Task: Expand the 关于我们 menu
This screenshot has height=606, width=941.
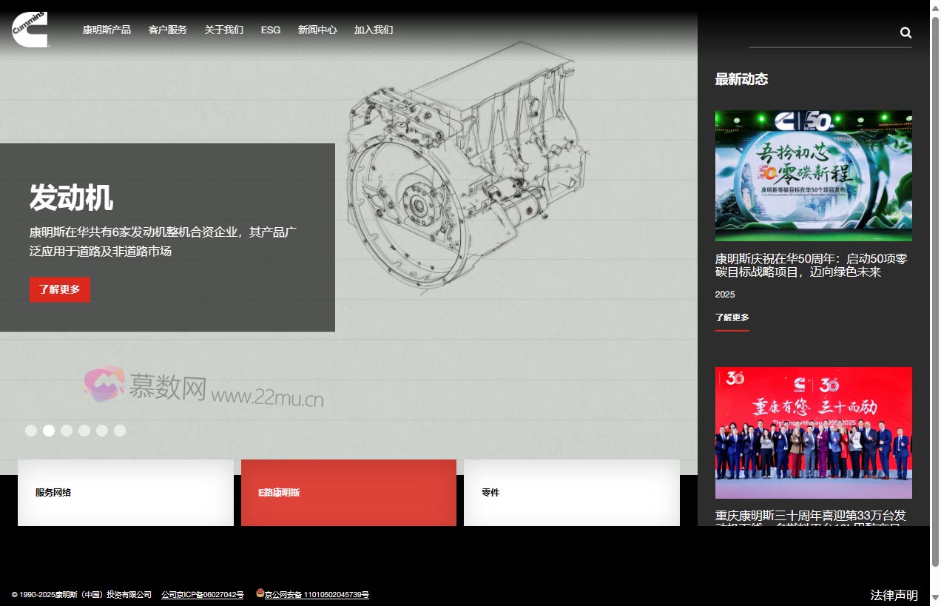Action: click(224, 30)
